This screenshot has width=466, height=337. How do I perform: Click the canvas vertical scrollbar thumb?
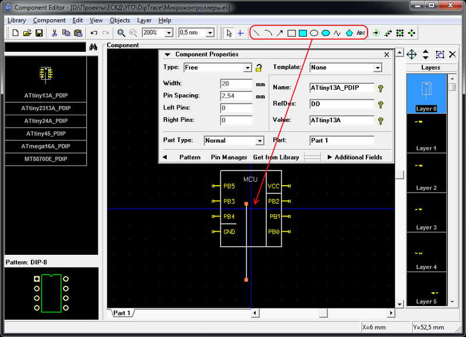(x=400, y=175)
